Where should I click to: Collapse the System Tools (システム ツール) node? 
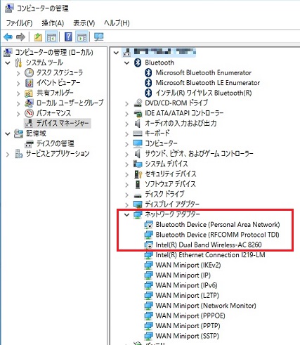coord(8,63)
